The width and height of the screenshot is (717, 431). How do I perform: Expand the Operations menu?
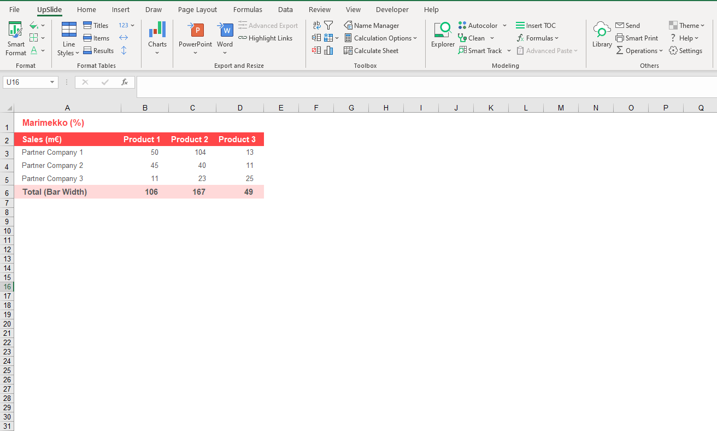(639, 50)
